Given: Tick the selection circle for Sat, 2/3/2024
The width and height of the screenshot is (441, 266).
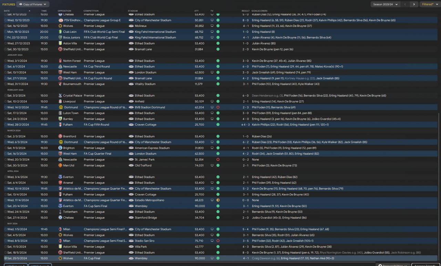Looking at the screenshot, I should tap(6, 136).
